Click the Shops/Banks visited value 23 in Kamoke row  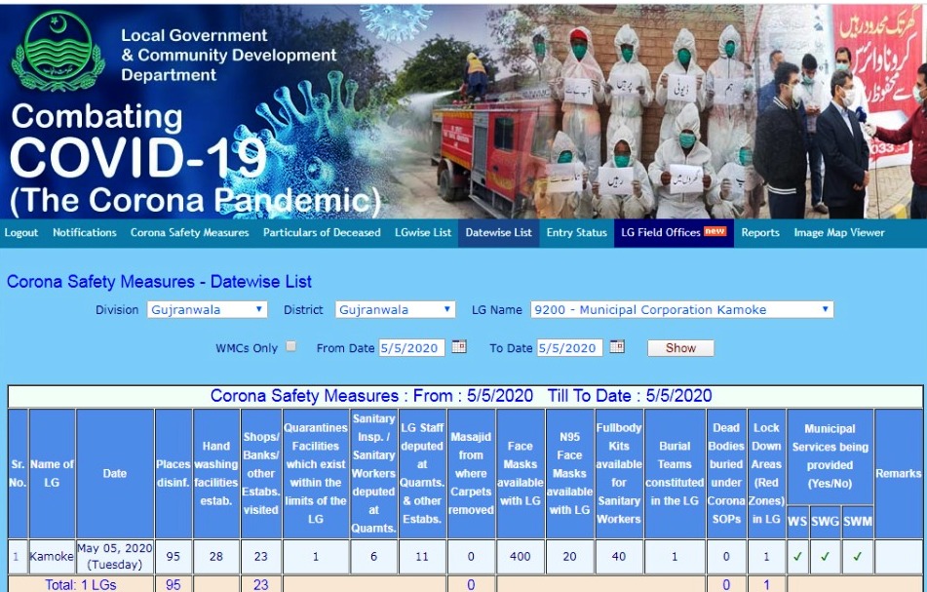pos(260,557)
